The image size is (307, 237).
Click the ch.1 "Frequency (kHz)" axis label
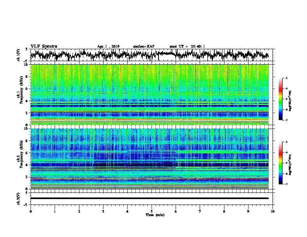click(x=21, y=90)
